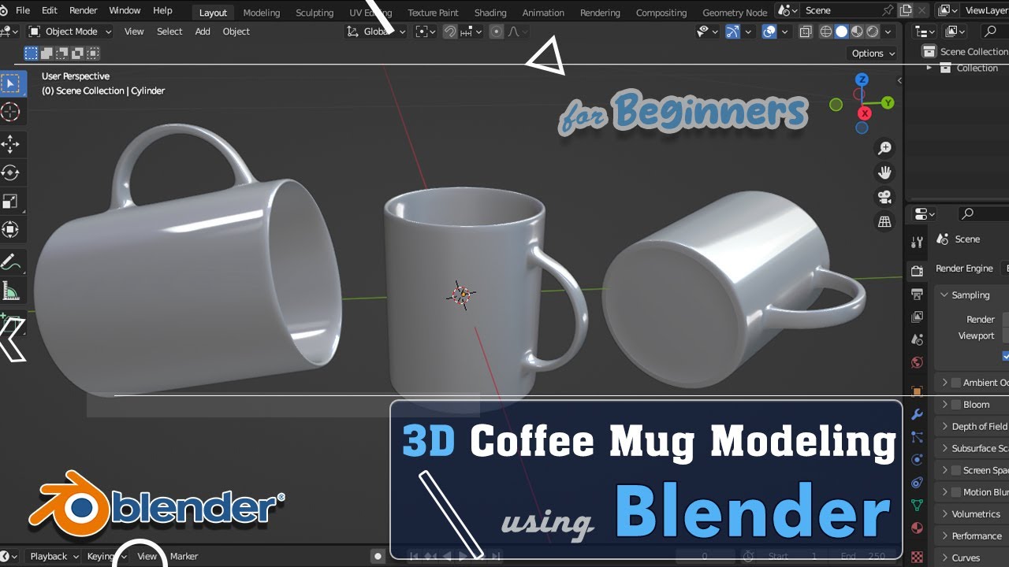Open the Render properties tab

[x=917, y=271]
